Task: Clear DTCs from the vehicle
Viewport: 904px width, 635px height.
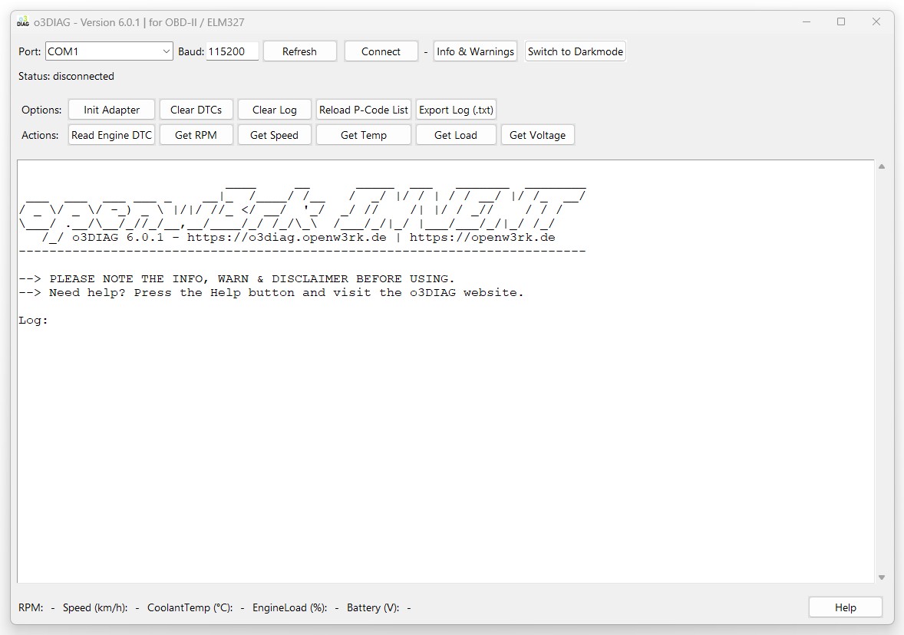Action: coord(196,110)
